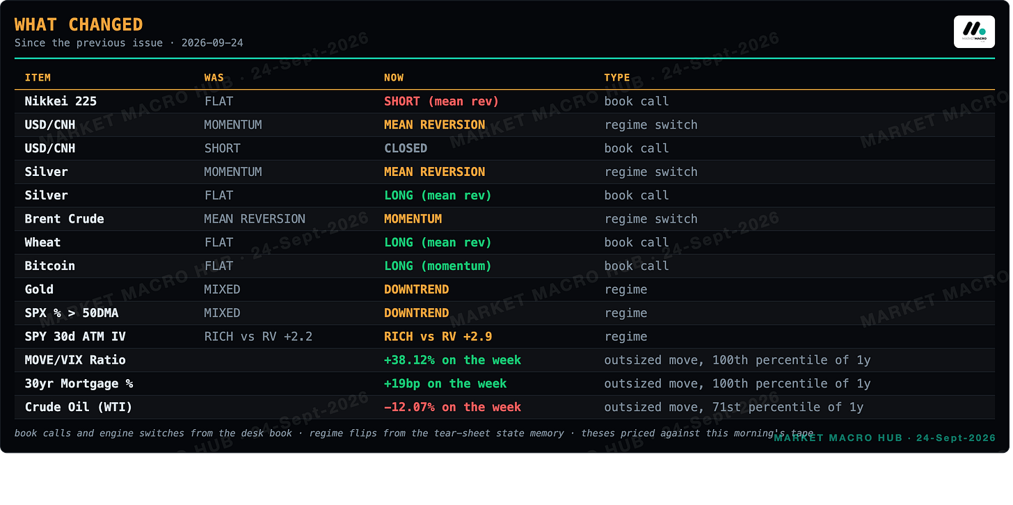Click '+19bp on the week' value
This screenshot has width=1013, height=505.
[445, 384]
